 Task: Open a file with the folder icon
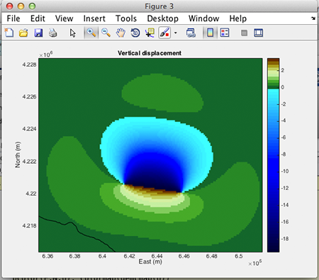tap(23, 33)
